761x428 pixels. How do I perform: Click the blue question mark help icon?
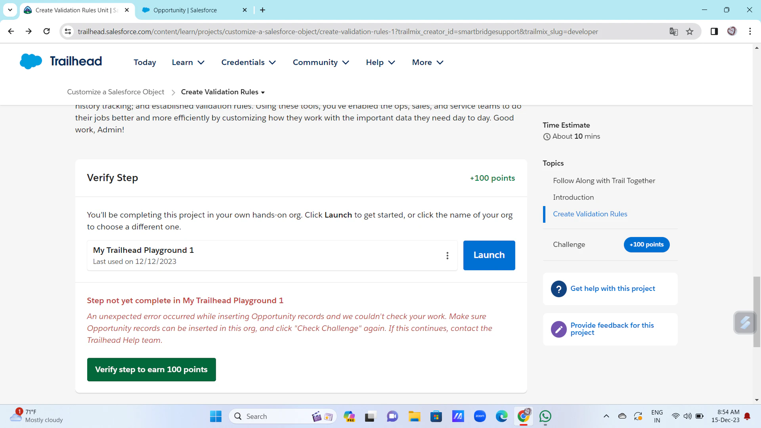(558, 289)
